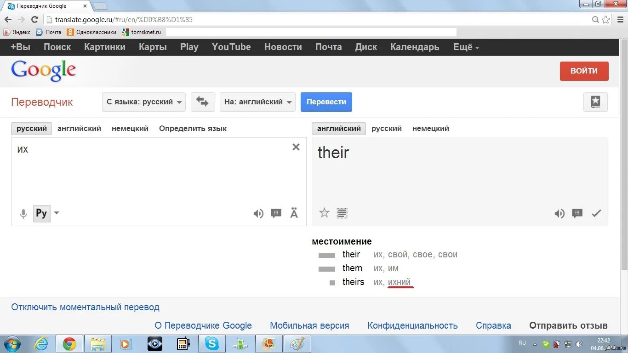Open YouTube in the Google bar
Viewport: 628px width, 353px height.
point(231,47)
